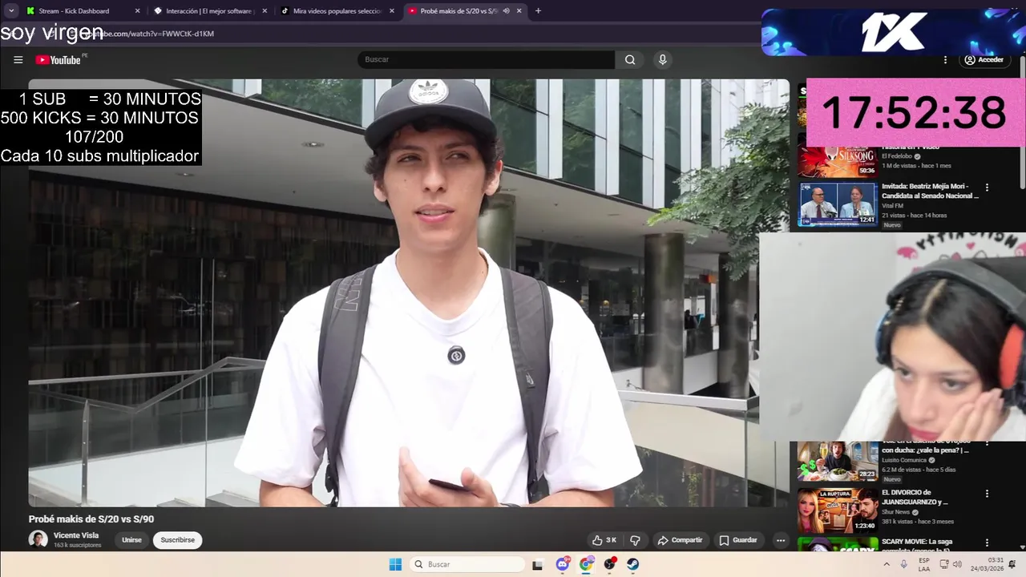Click the video title Probé makis text

[x=91, y=519]
